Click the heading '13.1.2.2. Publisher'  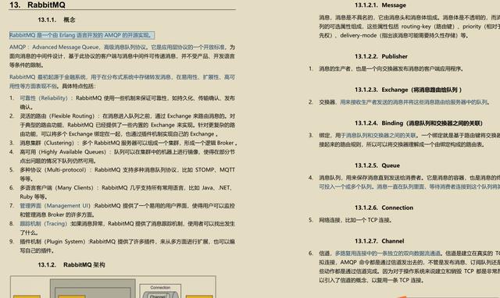381,56
